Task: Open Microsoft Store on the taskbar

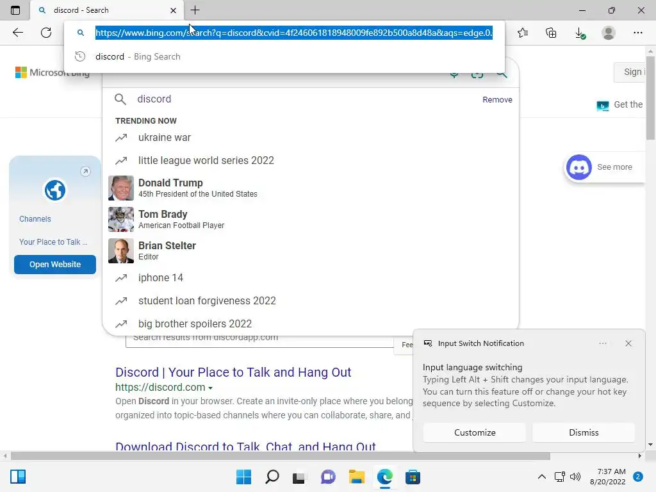Action: point(413,477)
